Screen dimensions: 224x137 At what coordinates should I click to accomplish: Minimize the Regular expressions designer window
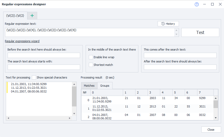(x=204, y=4)
